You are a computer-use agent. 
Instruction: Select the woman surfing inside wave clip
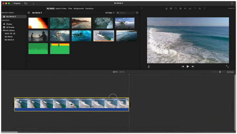60,36
